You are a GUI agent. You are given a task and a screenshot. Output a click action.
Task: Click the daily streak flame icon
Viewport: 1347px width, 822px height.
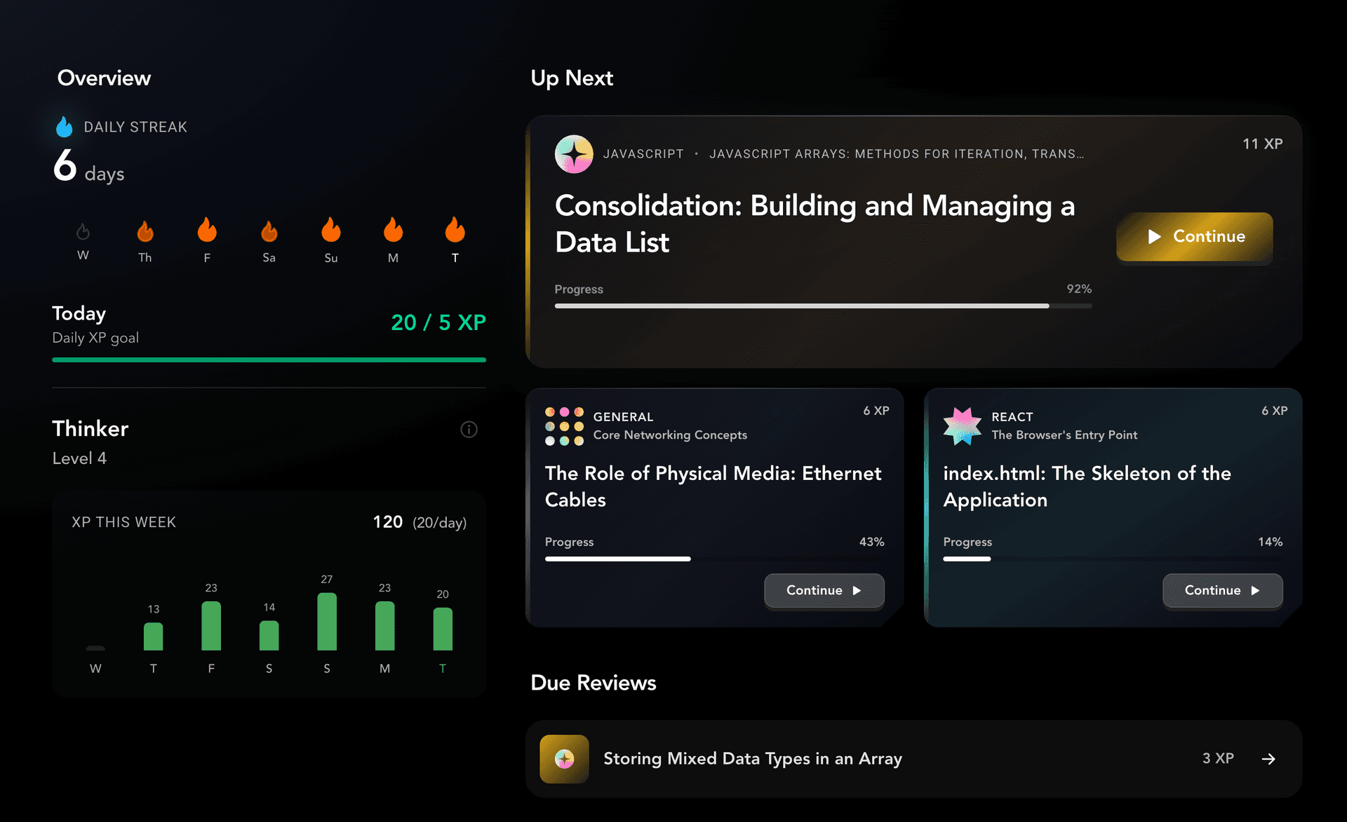point(64,126)
